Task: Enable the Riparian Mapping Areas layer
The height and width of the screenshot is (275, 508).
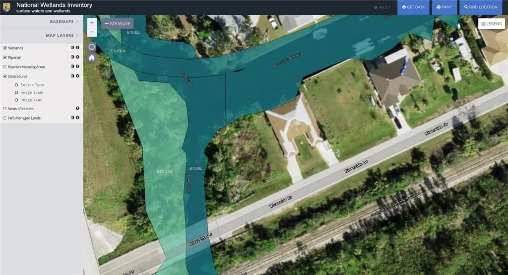Action: (5, 67)
